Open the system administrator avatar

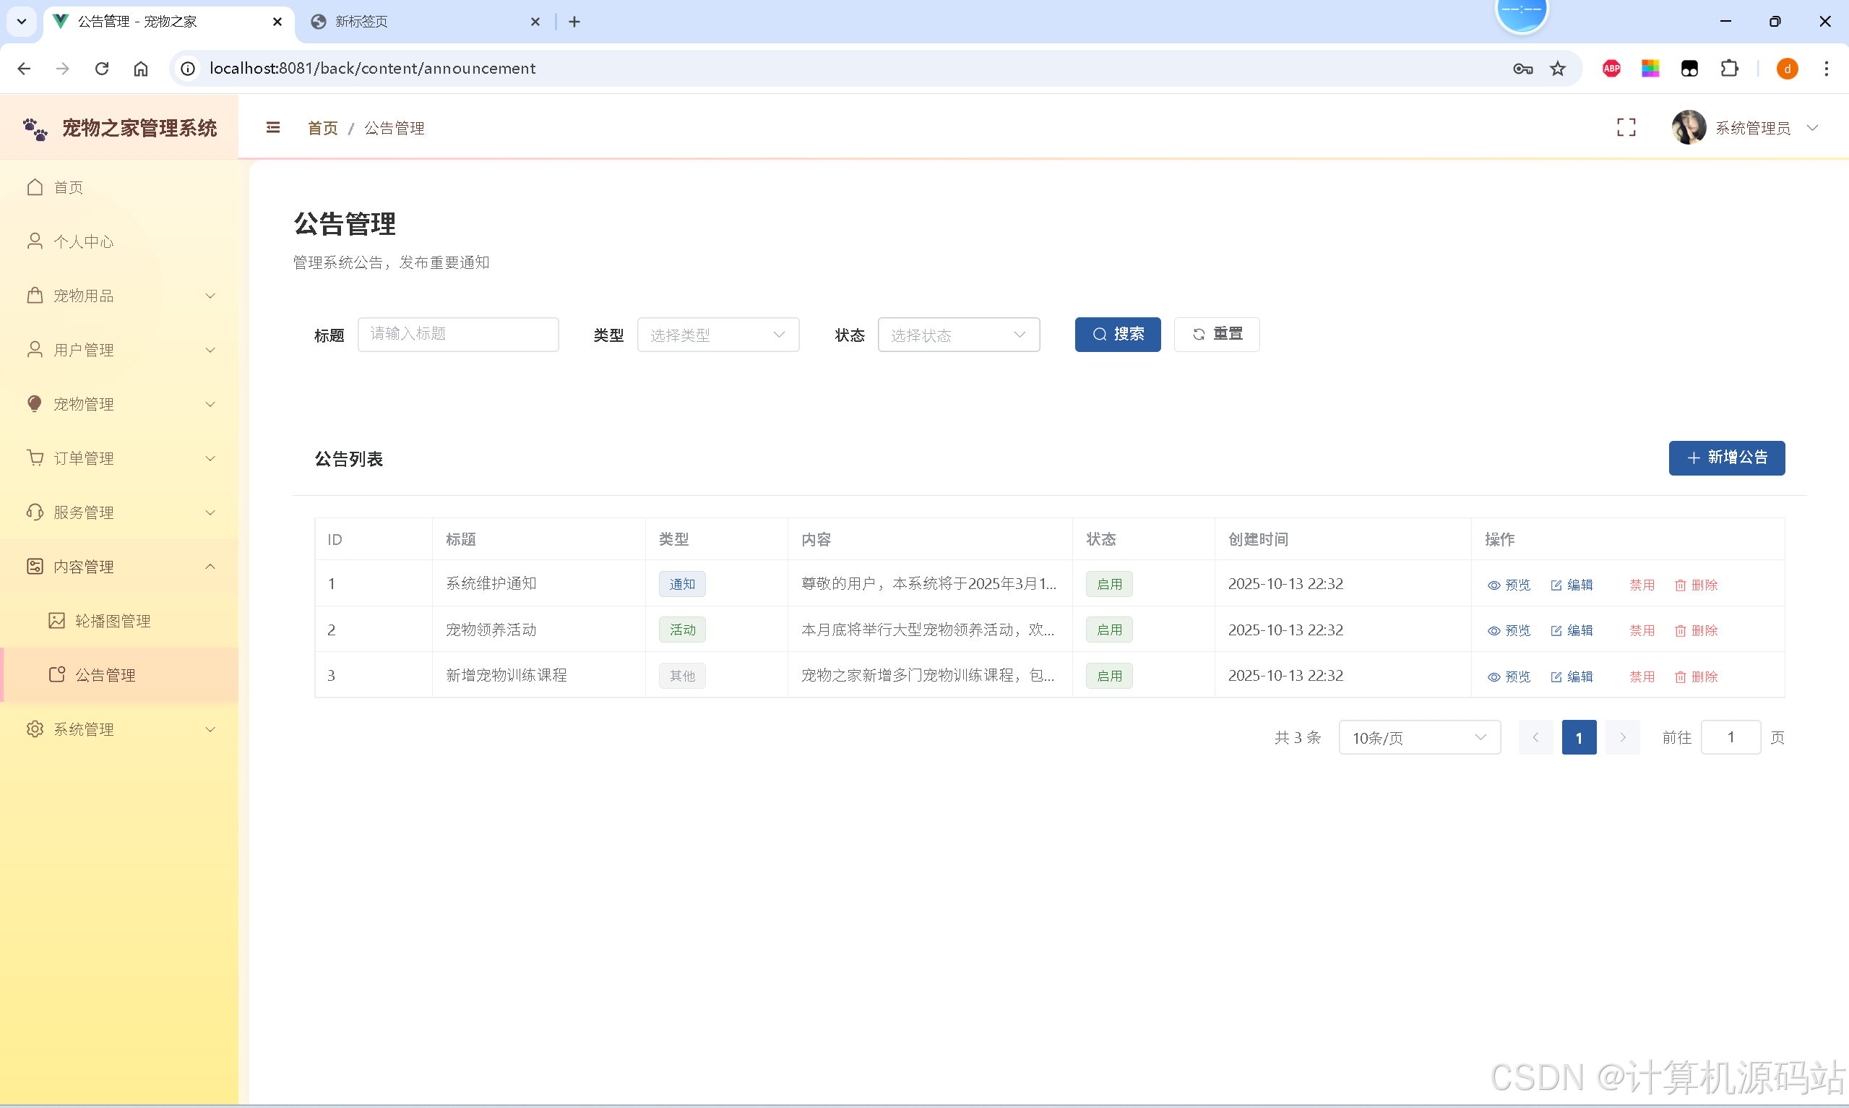(1689, 128)
